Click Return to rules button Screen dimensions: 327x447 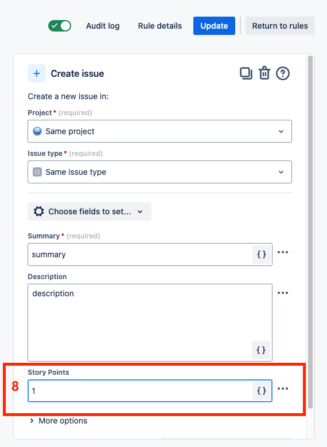(280, 26)
